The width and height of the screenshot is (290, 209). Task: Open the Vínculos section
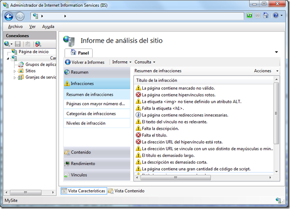pyautogui.click(x=97, y=175)
